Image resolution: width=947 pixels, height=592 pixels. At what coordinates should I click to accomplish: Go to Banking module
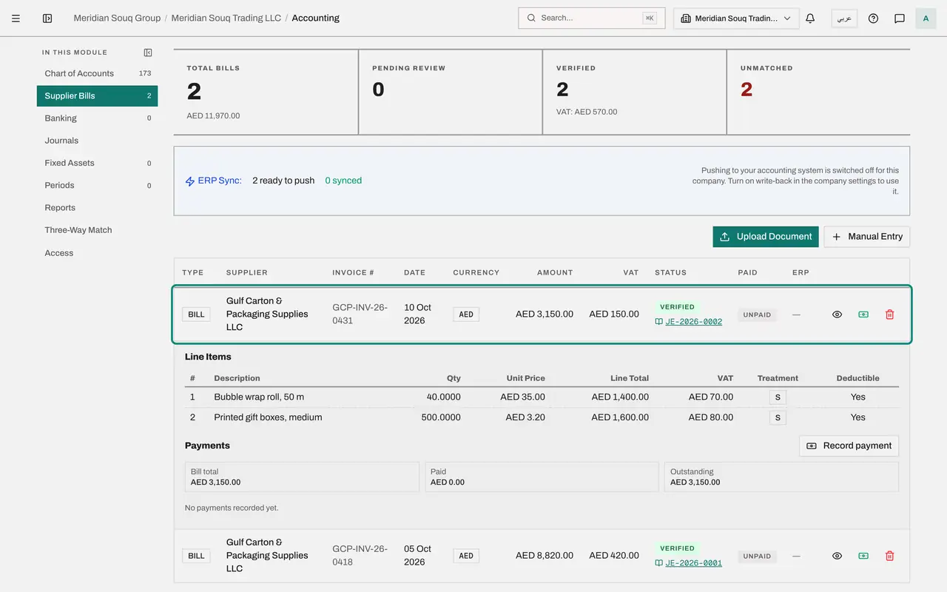[97, 118]
